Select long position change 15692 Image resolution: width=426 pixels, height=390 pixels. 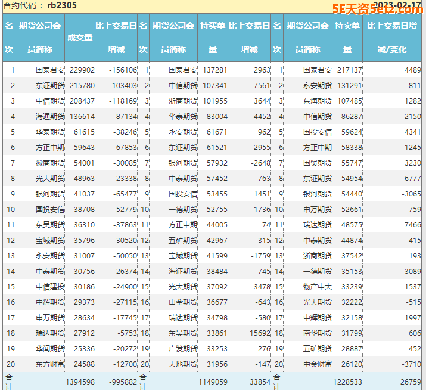point(260,333)
